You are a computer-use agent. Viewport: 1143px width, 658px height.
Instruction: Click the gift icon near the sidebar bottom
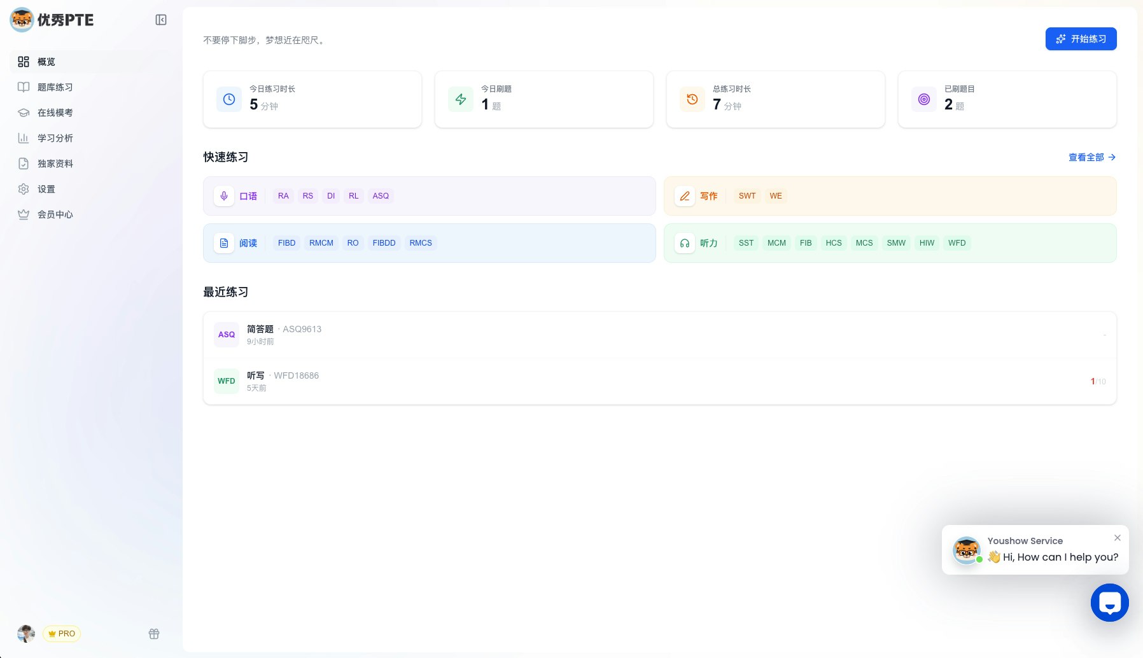pos(154,634)
